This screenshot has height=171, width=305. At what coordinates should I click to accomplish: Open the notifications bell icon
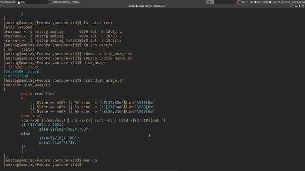point(270,2)
